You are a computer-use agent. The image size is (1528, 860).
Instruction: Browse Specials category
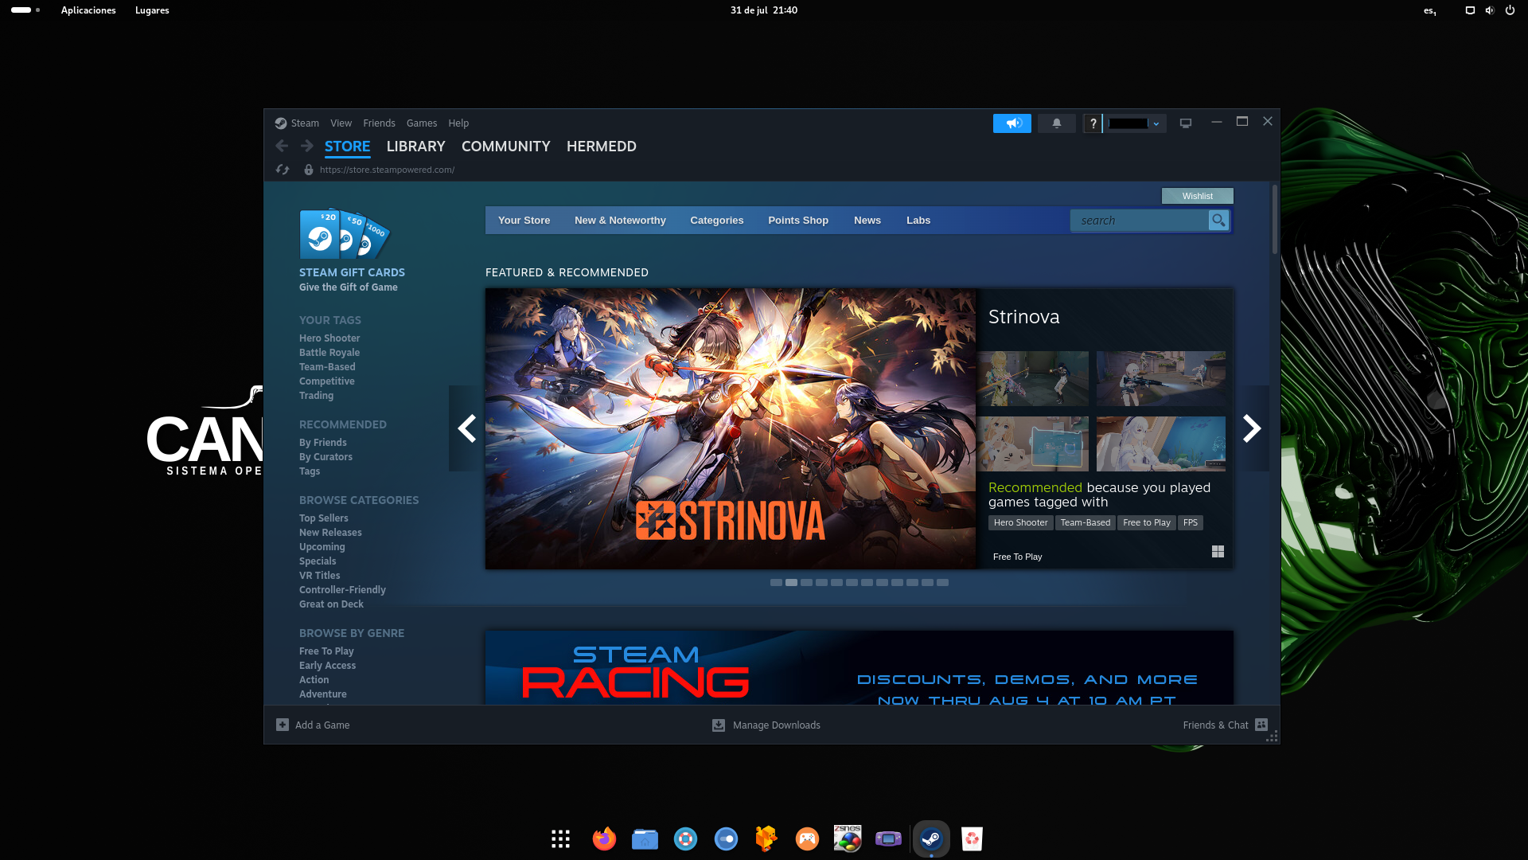(318, 561)
